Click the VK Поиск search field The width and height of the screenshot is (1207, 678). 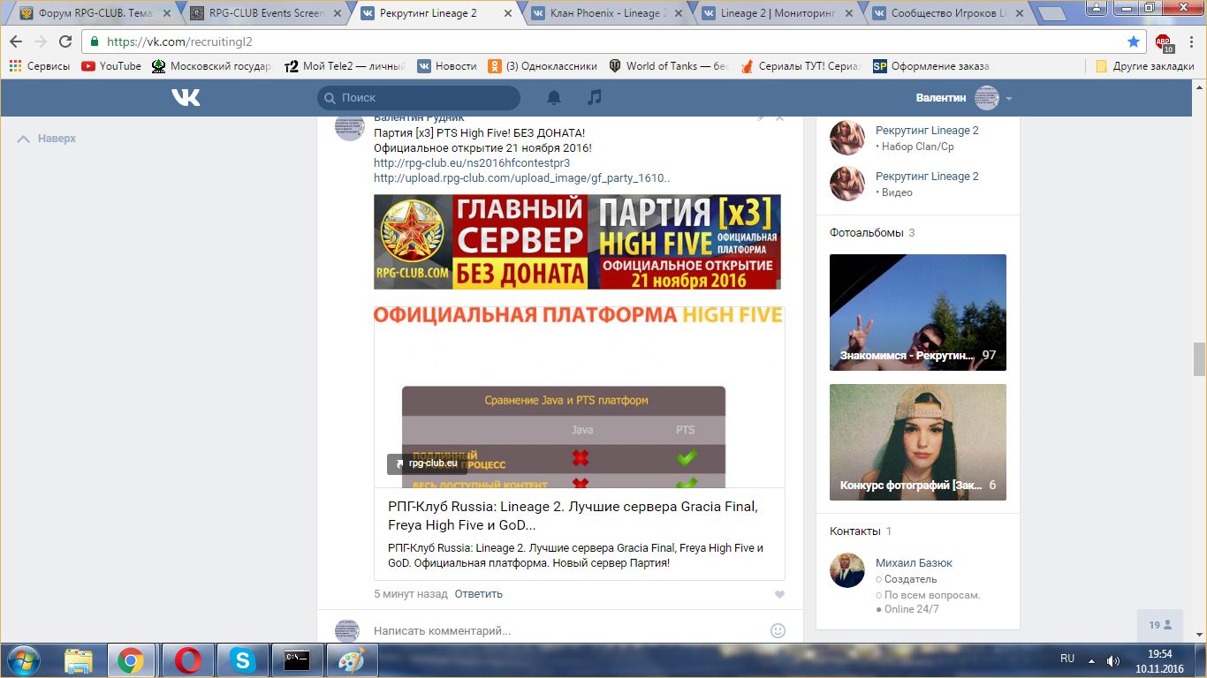pyautogui.click(x=419, y=98)
